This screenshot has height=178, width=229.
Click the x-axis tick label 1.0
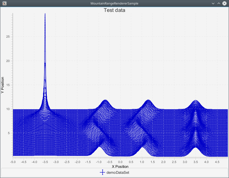point(142,162)
